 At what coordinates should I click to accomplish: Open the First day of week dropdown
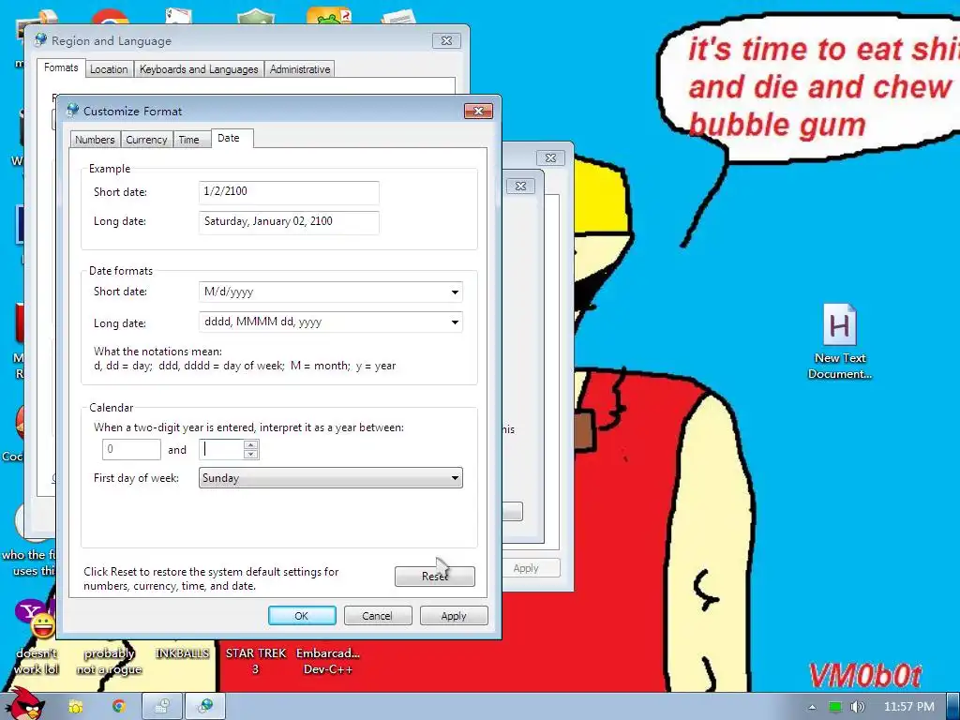click(331, 478)
